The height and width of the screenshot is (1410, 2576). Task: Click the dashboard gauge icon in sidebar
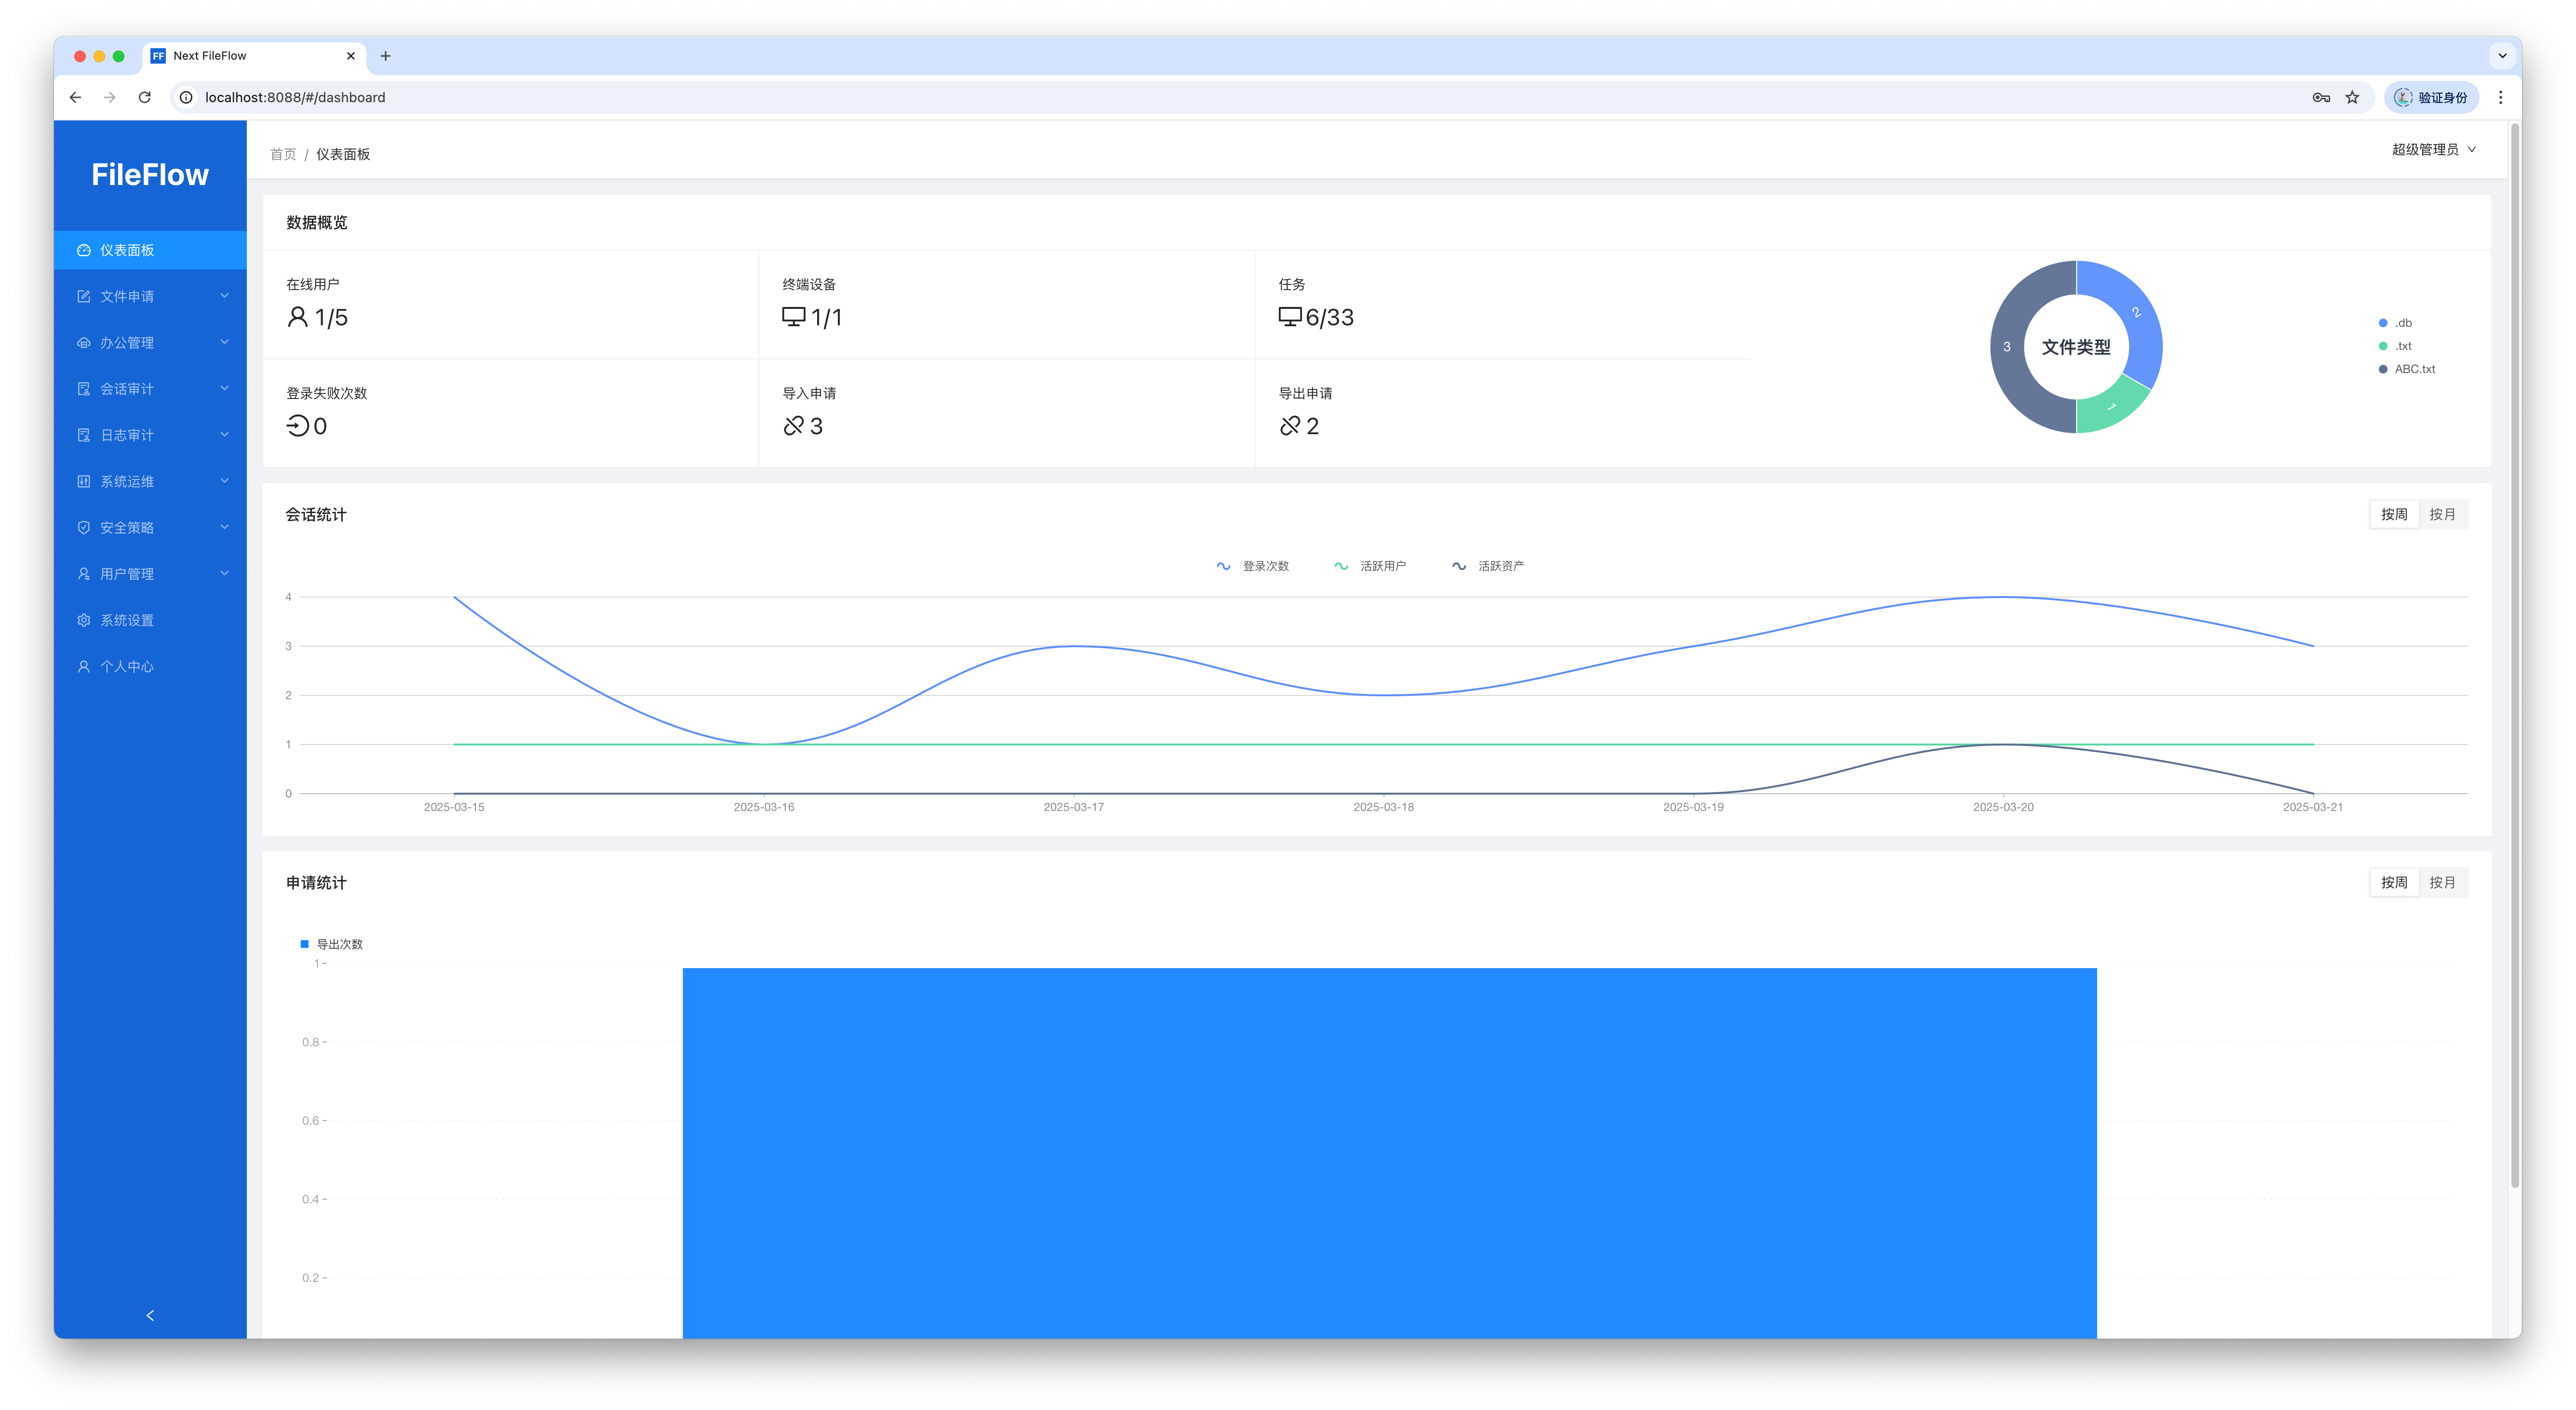tap(84, 250)
